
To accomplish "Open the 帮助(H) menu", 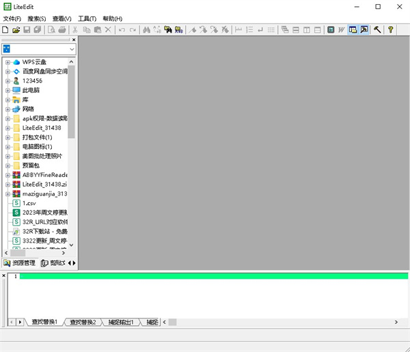I will [113, 19].
